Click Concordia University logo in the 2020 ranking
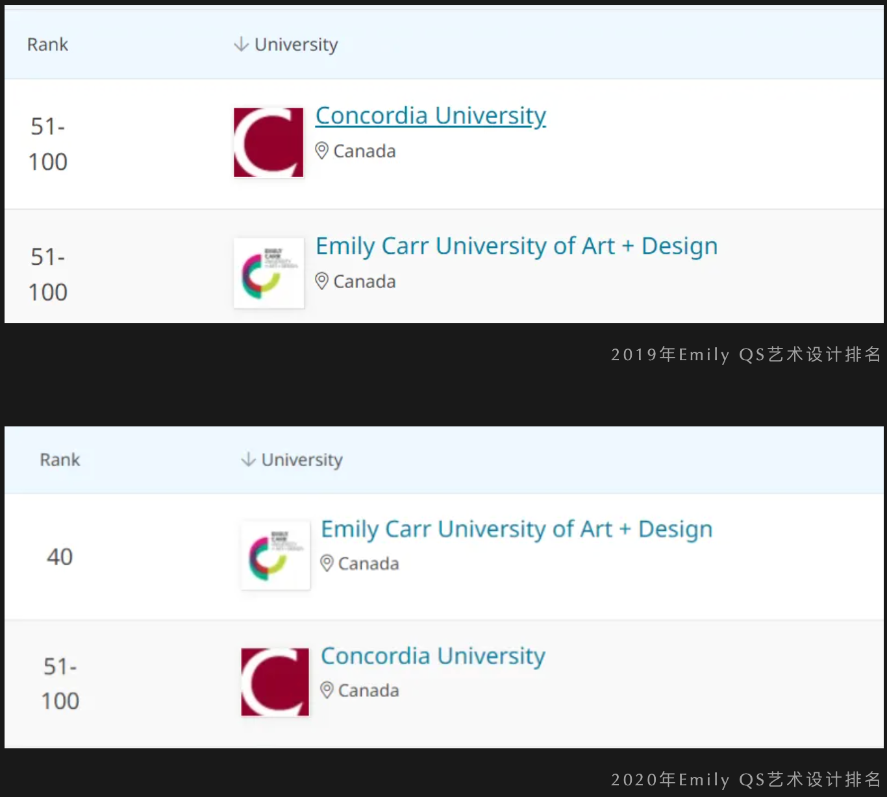This screenshot has width=887, height=797. [275, 681]
